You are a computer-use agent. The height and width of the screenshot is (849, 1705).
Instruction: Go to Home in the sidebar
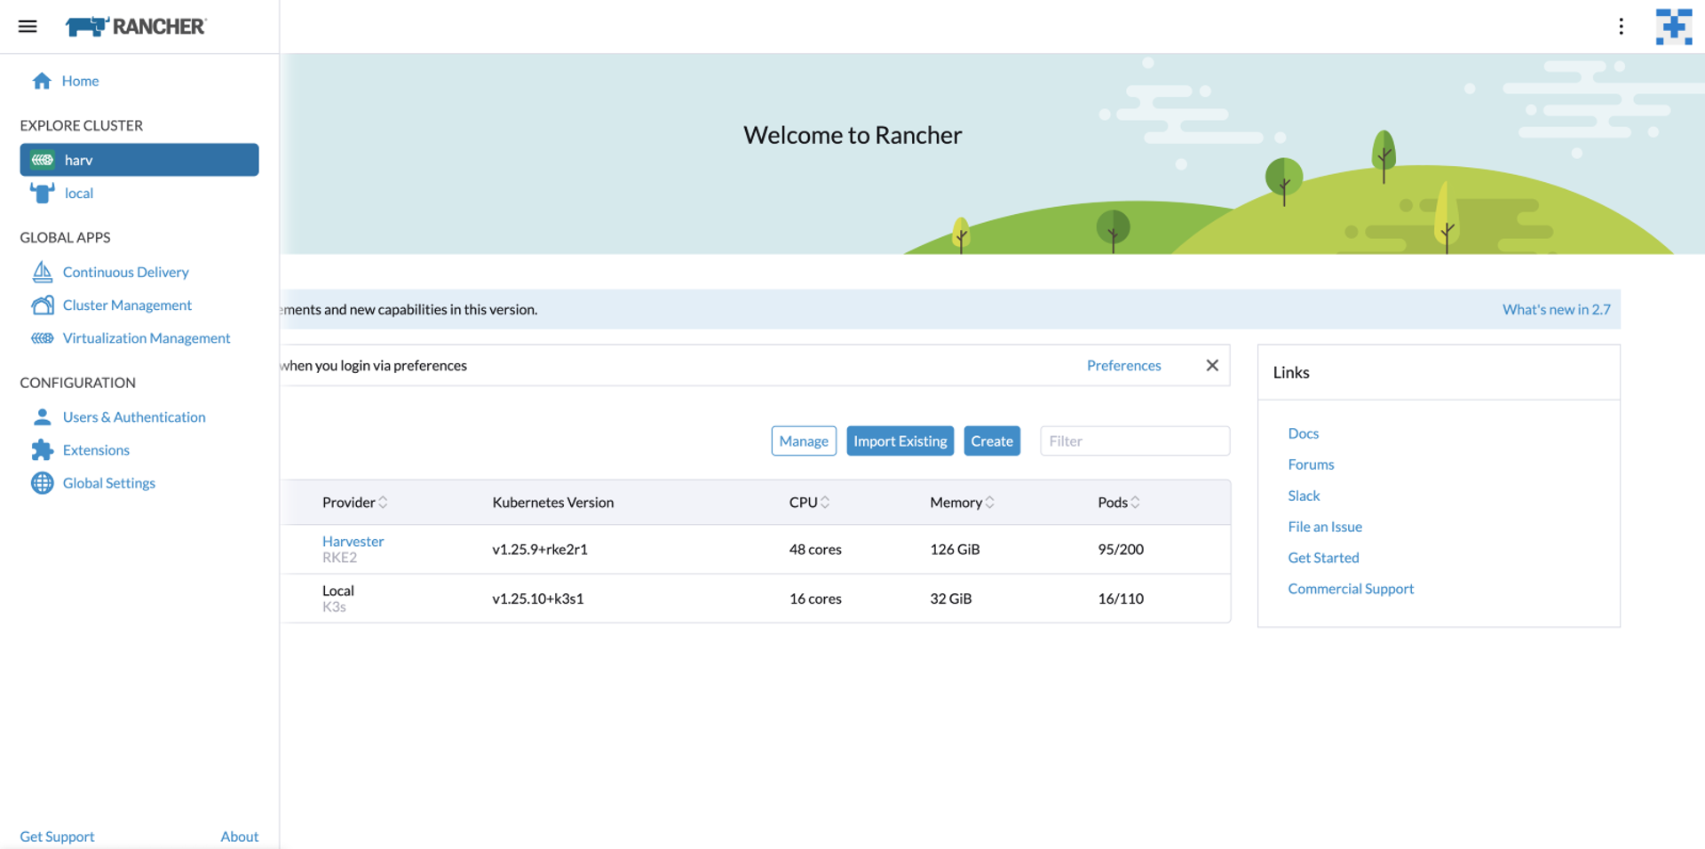click(x=80, y=81)
